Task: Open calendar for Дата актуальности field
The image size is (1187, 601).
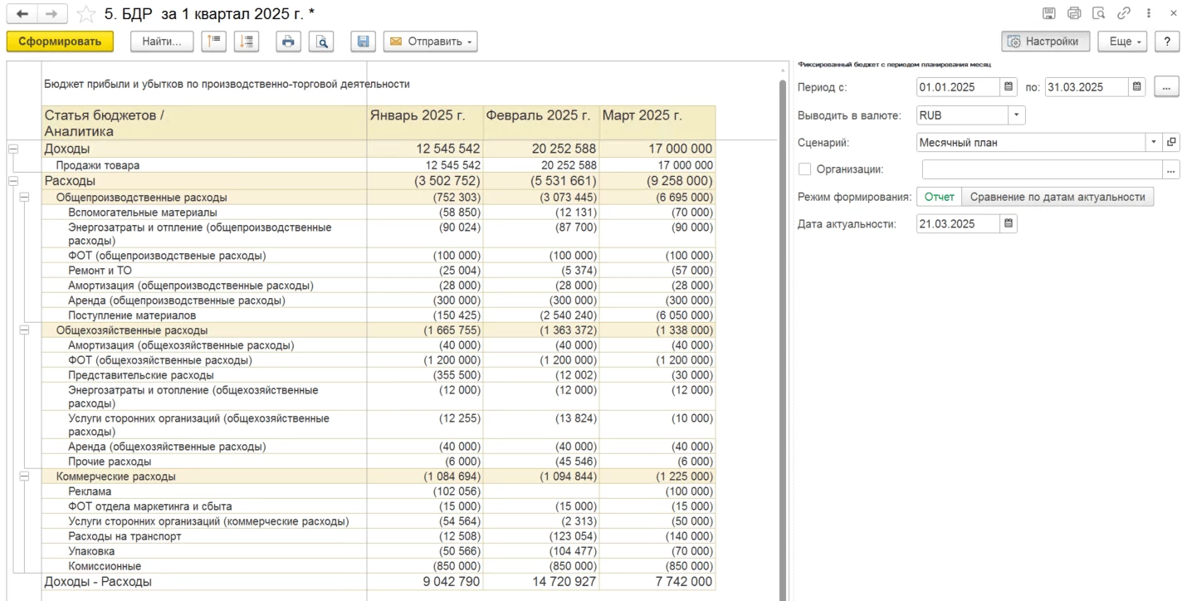Action: 1009,223
